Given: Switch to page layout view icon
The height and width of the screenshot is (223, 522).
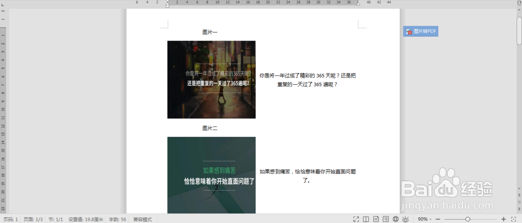Looking at the screenshot, I should [x=376, y=219].
